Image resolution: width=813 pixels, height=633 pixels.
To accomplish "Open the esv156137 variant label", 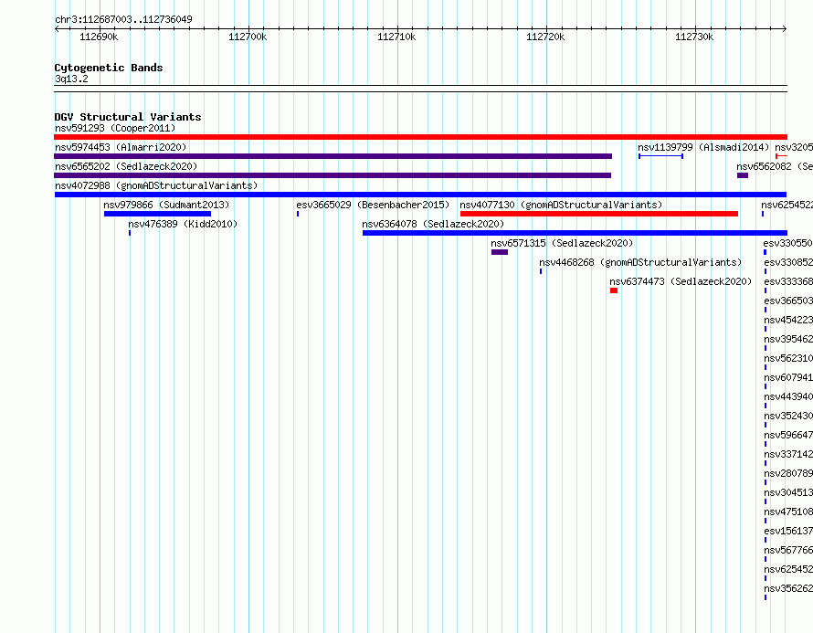I will click(788, 531).
